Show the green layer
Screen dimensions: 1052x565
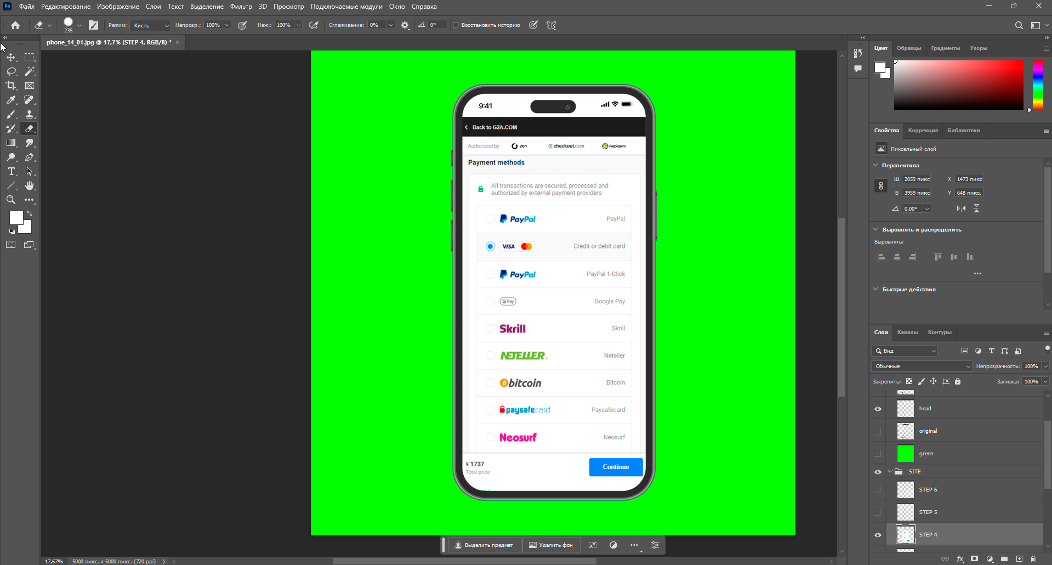pyautogui.click(x=878, y=454)
